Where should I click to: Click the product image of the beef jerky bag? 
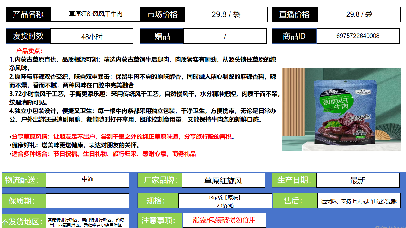pos(341,110)
